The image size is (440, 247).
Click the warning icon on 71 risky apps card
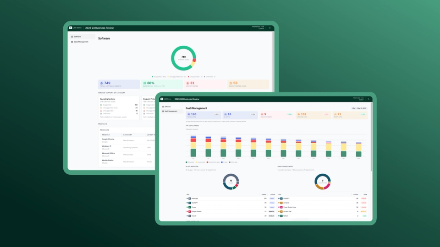coord(335,114)
